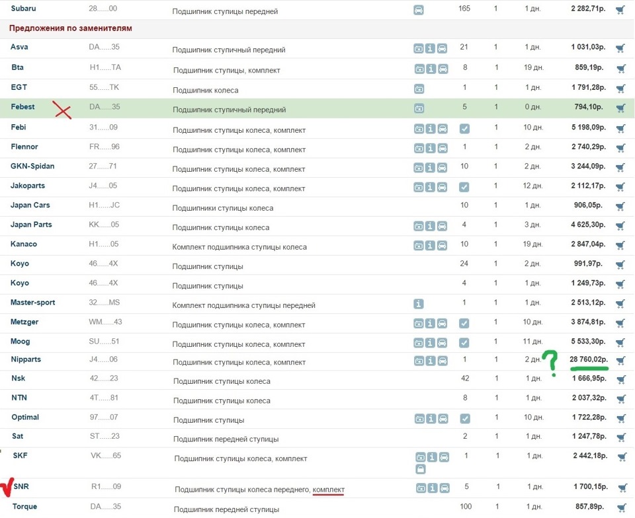Select price 5 198,09р. in Febi row
The height and width of the screenshot is (518, 635).
pyautogui.click(x=589, y=128)
